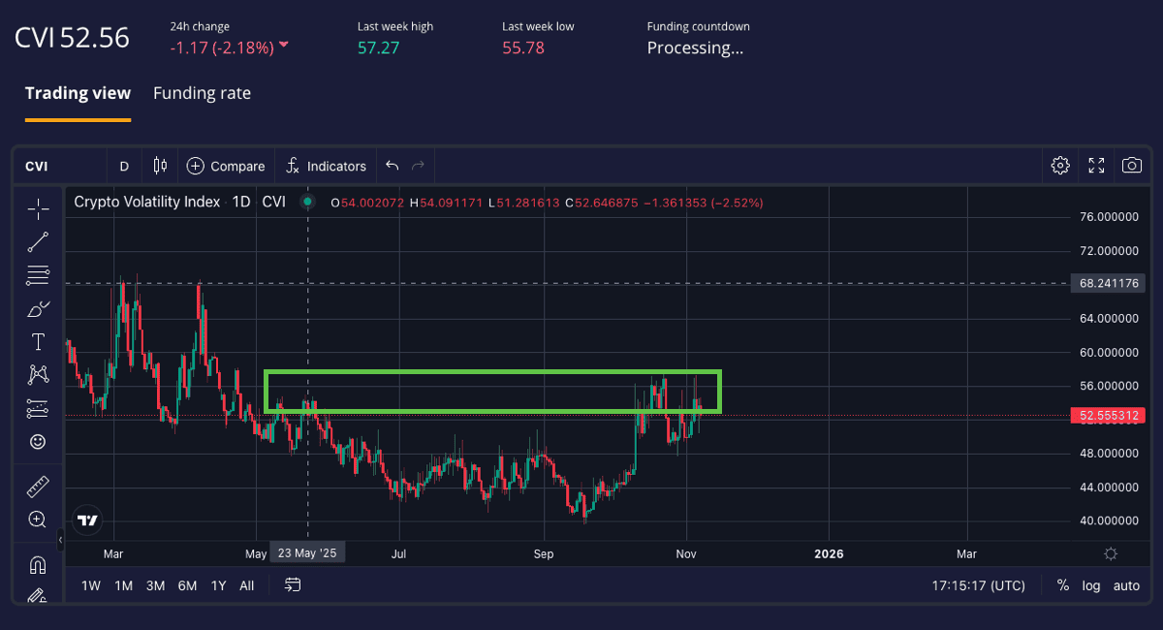
Task: Enter fullscreen chart mode
Action: point(1096,166)
